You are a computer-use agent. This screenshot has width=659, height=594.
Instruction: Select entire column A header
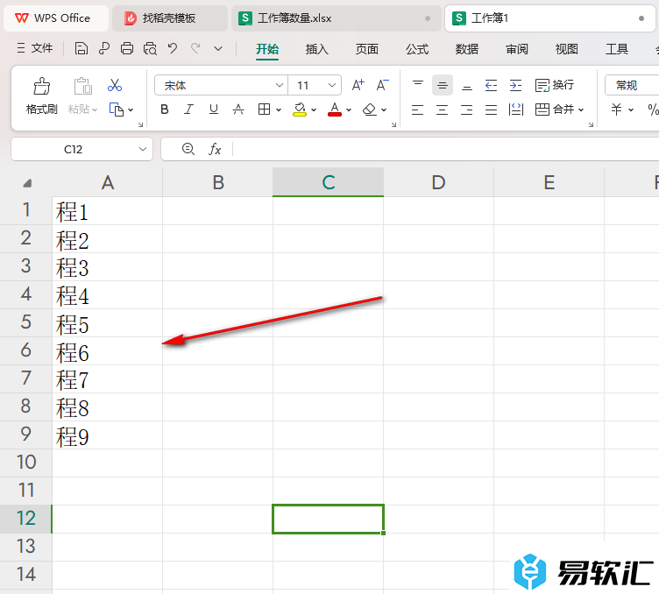tap(108, 182)
